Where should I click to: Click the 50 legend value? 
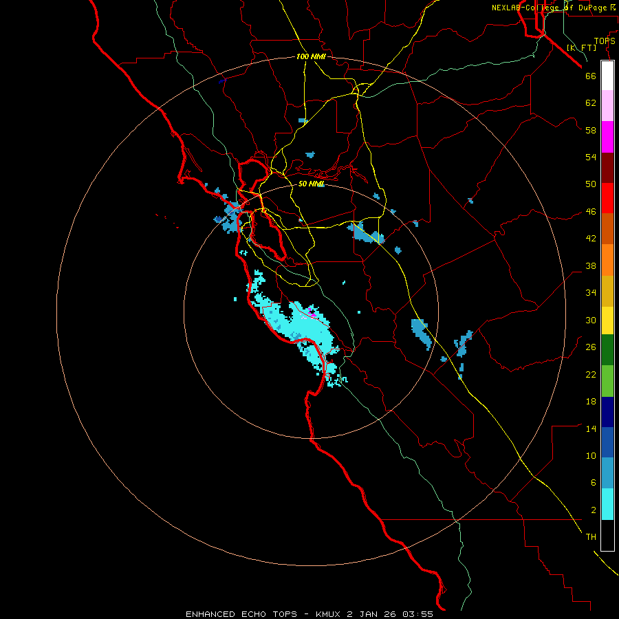pos(591,184)
